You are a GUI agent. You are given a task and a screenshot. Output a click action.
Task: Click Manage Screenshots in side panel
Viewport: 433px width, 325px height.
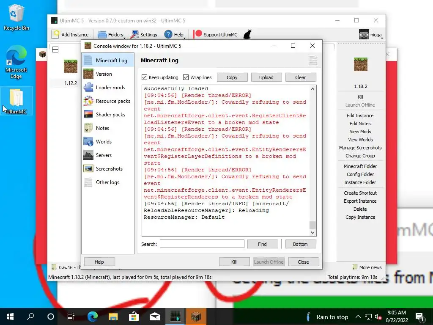point(360,148)
